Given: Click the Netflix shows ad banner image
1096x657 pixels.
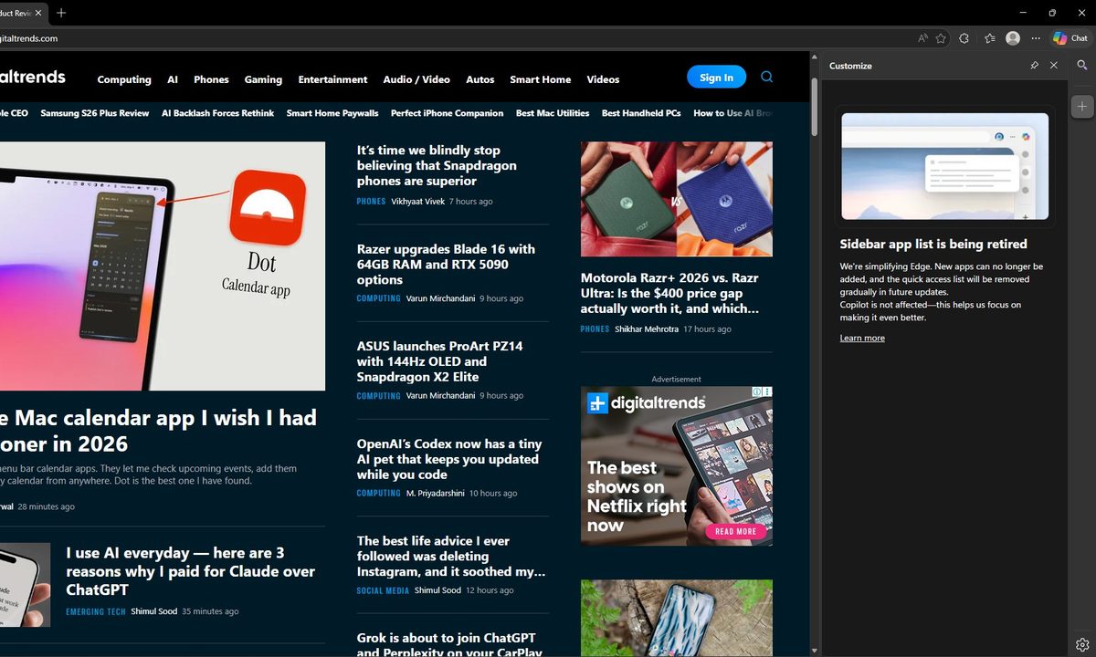Looking at the screenshot, I should (x=677, y=466).
